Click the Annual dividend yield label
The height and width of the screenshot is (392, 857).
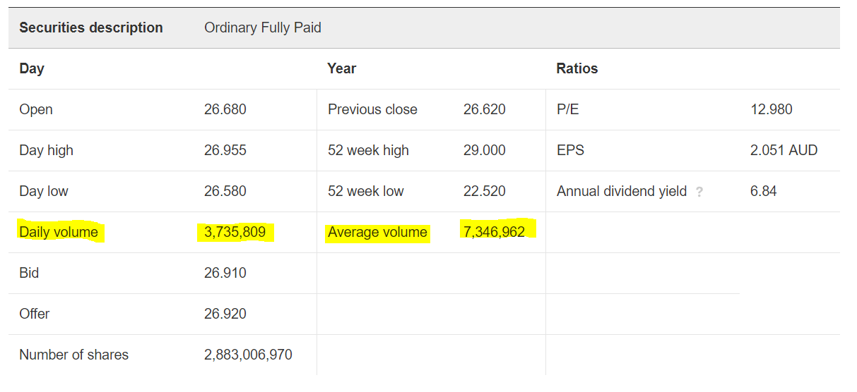(x=622, y=191)
